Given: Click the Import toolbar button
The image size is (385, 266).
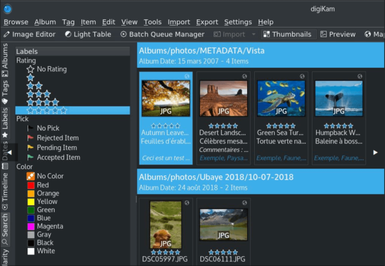Looking at the screenshot, I should coord(229,35).
